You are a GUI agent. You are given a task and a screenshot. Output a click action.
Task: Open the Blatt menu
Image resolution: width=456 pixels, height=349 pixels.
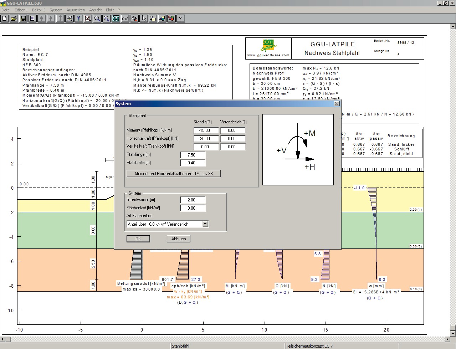110,10
